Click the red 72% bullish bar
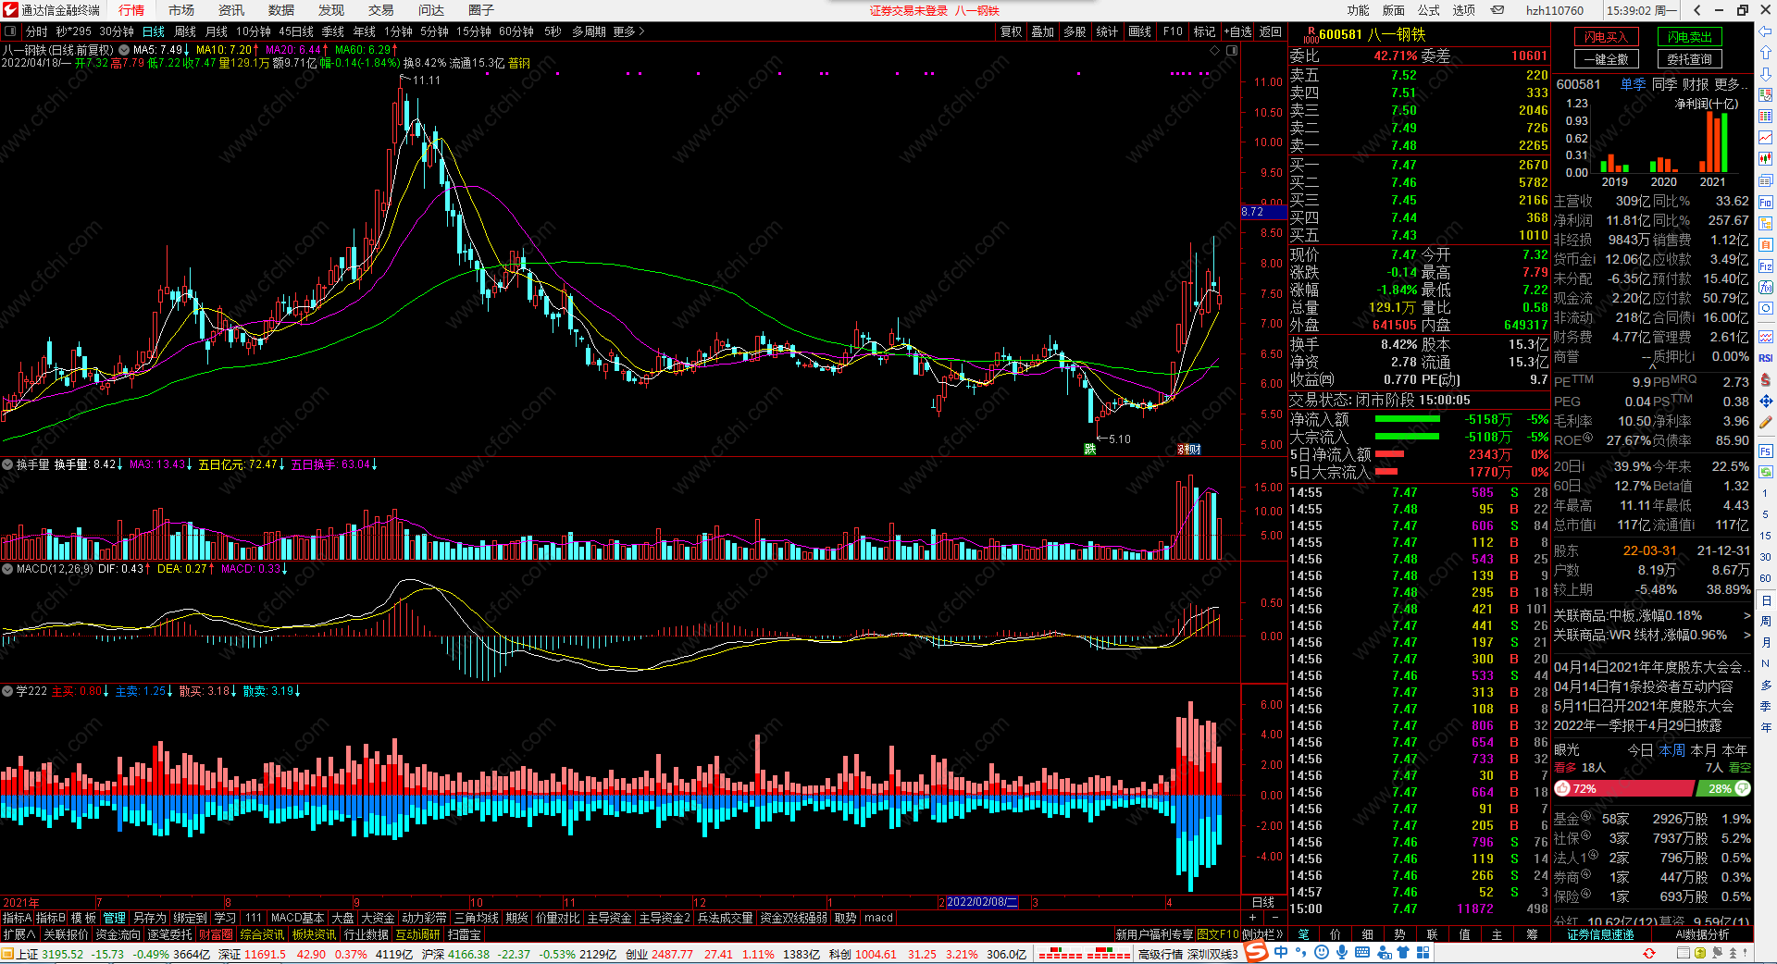The image size is (1777, 964). [1624, 789]
